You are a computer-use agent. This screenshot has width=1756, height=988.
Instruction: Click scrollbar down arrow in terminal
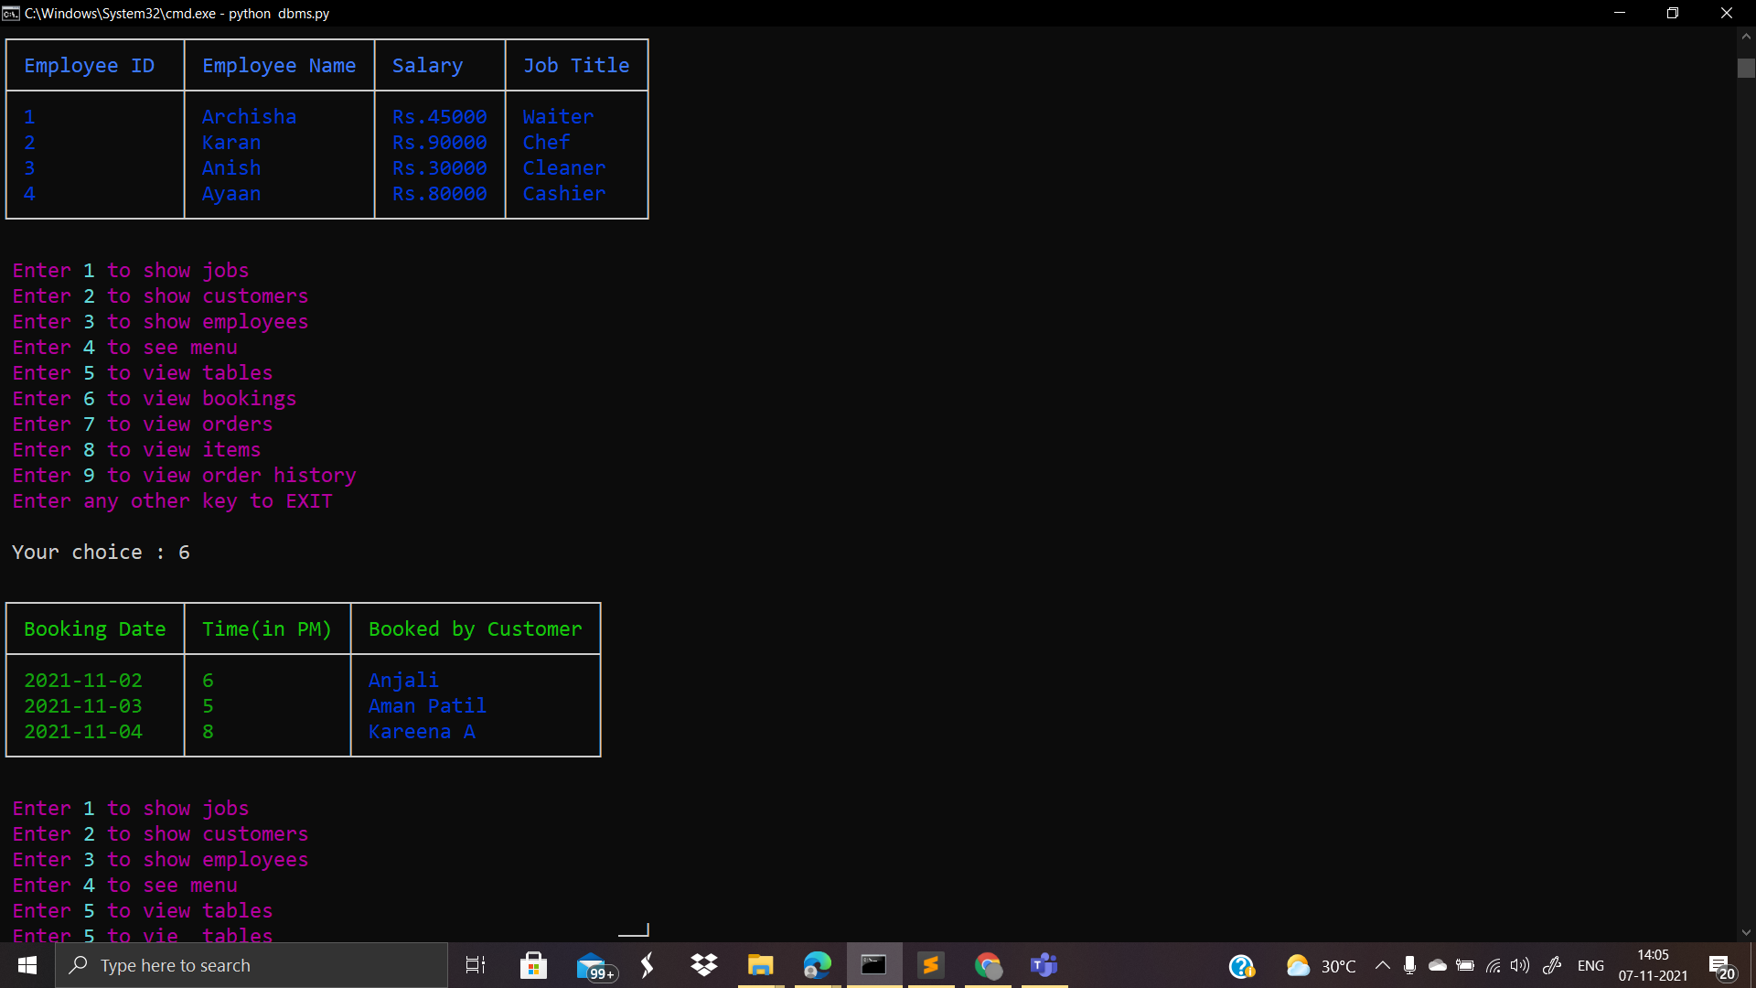tap(1746, 932)
